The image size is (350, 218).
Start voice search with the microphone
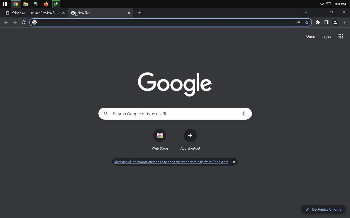pos(244,114)
